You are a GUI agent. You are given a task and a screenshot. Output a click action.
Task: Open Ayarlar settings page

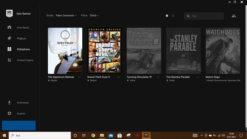tap(21, 114)
